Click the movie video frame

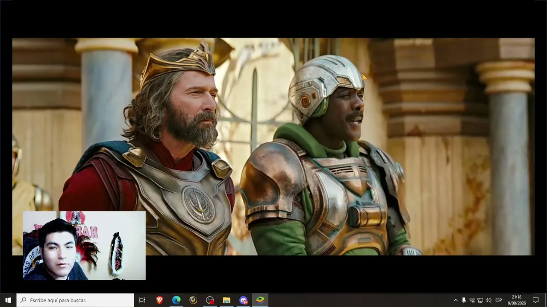[x=273, y=147]
